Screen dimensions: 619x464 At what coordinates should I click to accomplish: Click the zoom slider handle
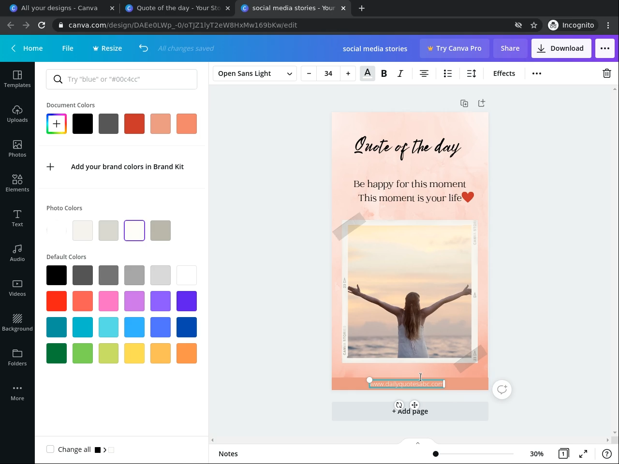(x=436, y=454)
